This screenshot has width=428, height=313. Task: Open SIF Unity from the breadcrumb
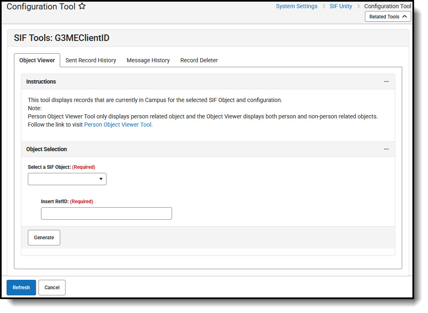(x=341, y=6)
